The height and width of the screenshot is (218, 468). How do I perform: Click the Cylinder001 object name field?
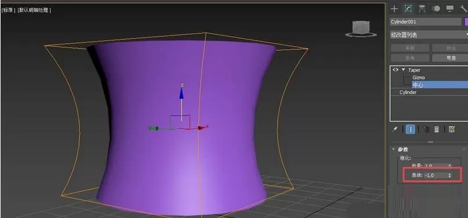click(x=426, y=22)
